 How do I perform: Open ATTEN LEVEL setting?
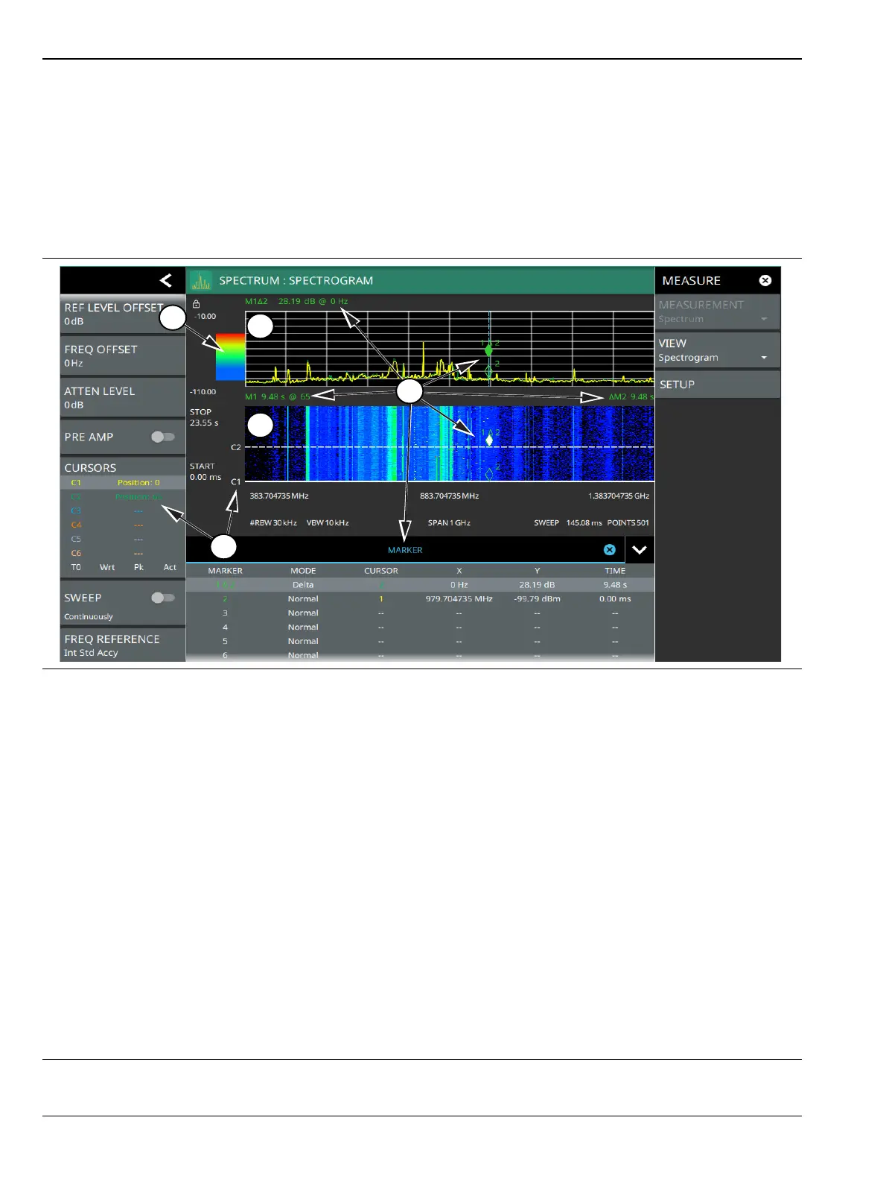(x=122, y=397)
